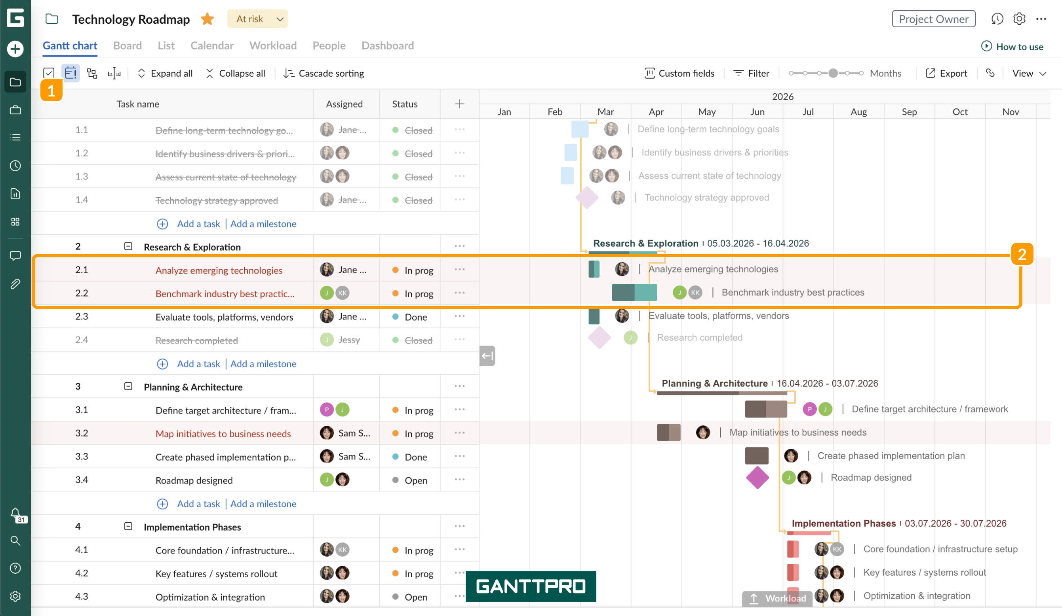
Task: Click the Export button
Action: tap(946, 73)
